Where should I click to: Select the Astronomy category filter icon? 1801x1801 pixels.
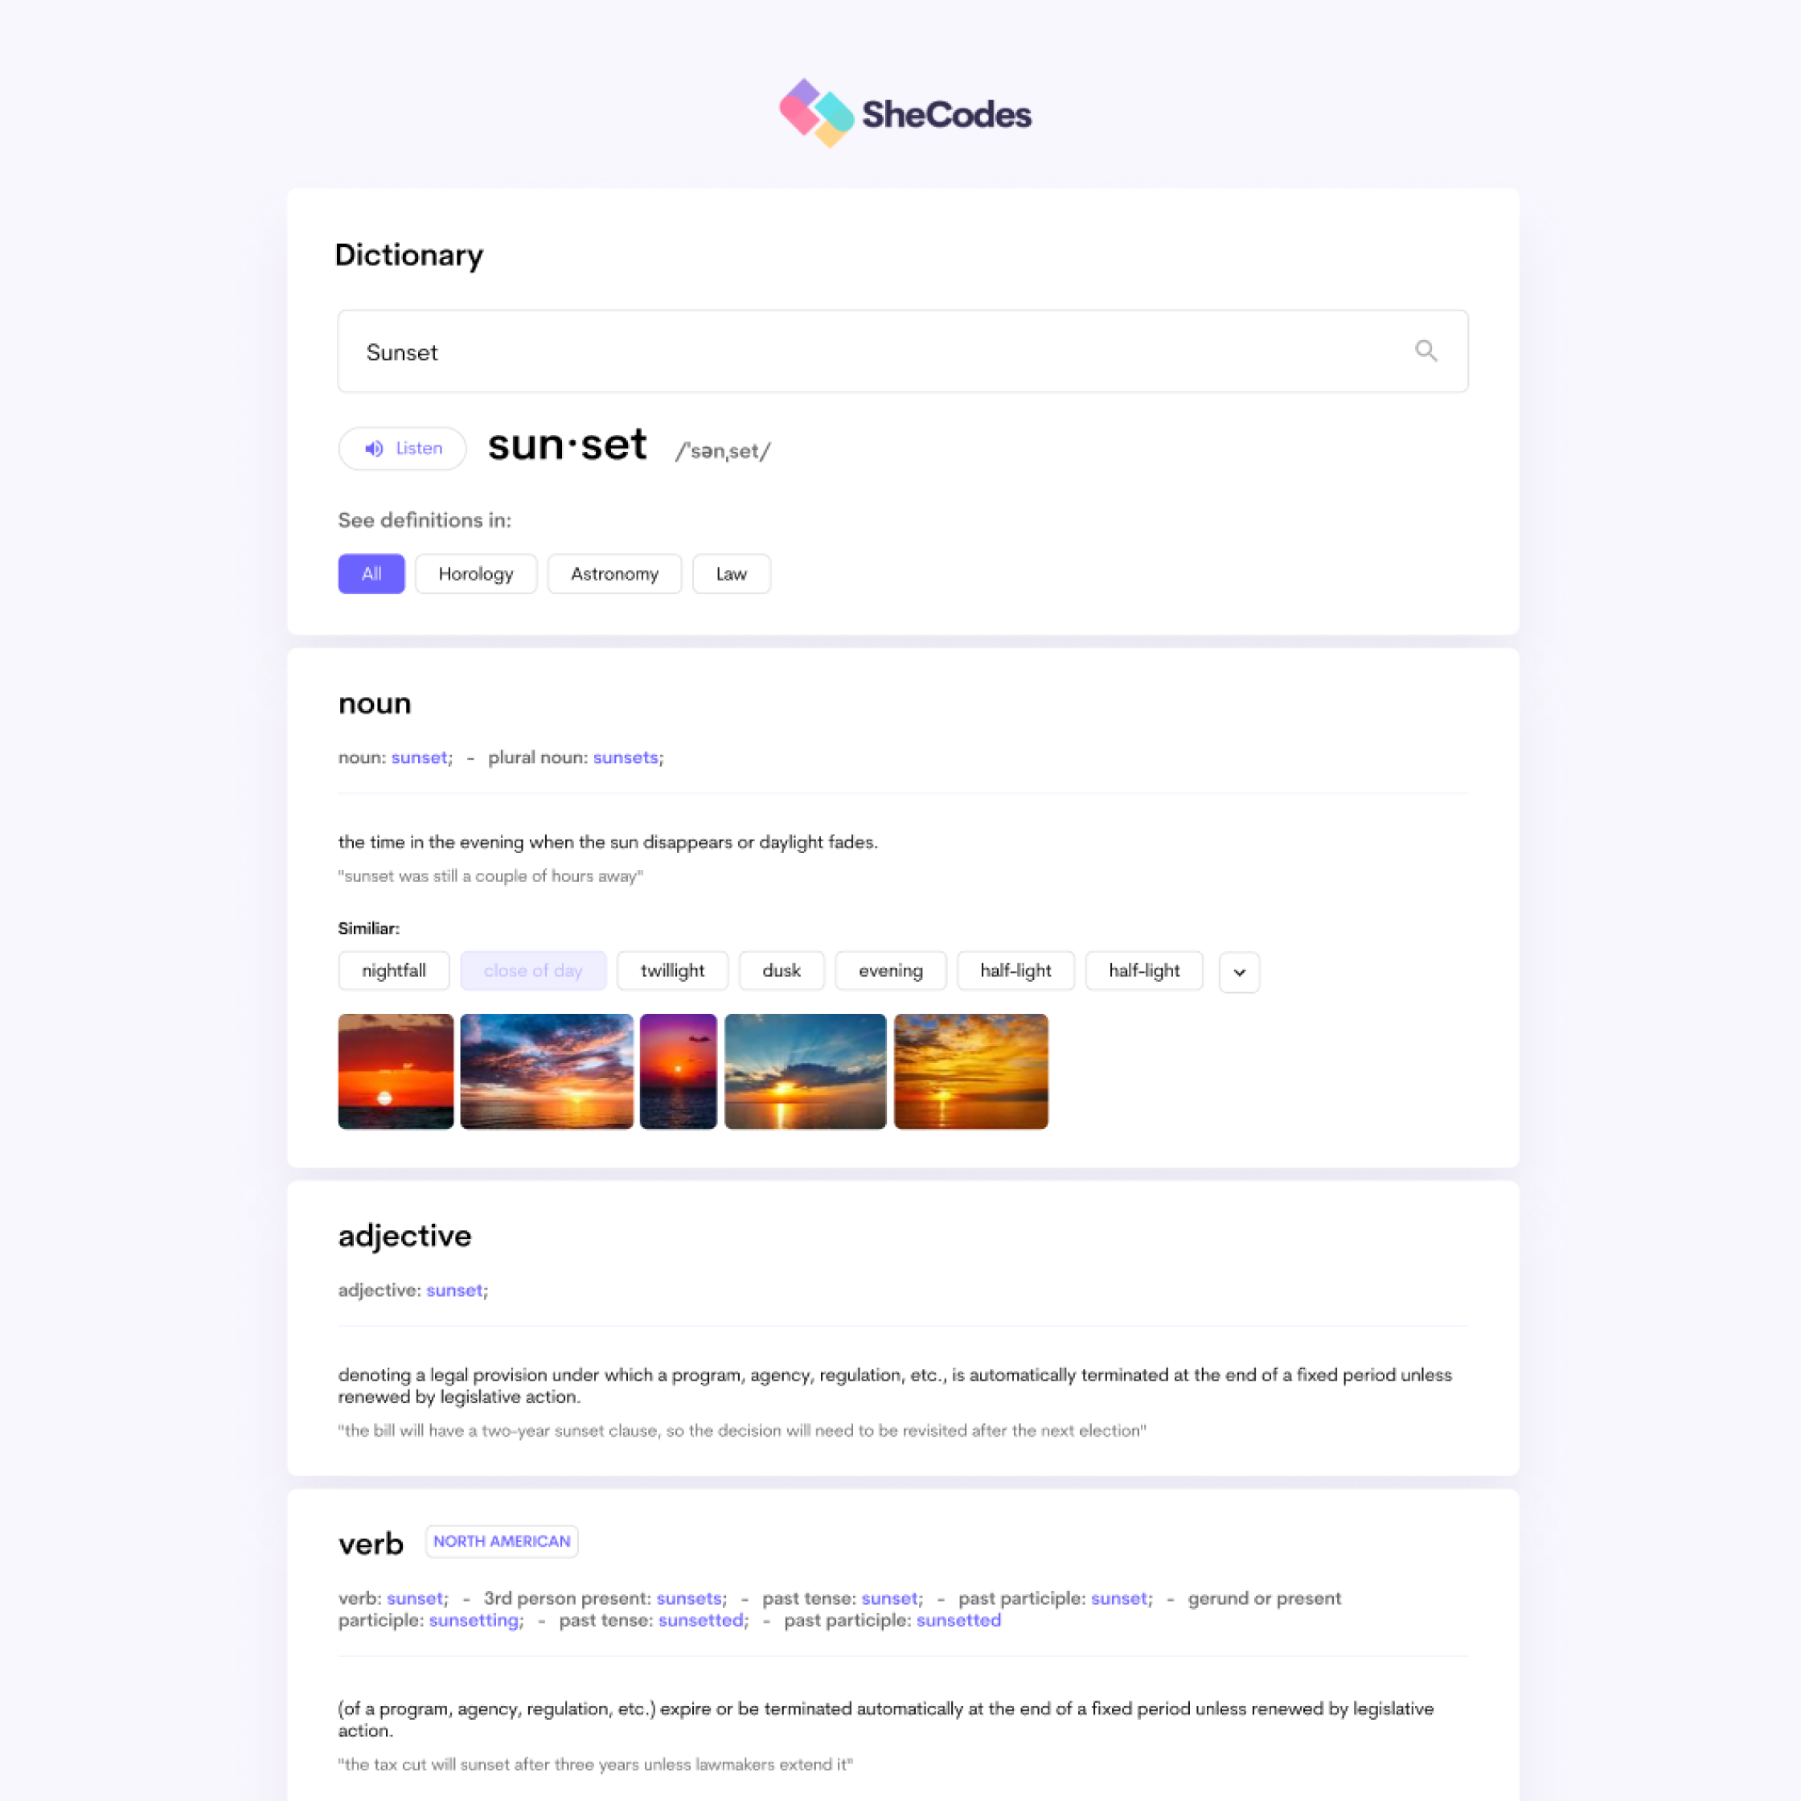pyautogui.click(x=613, y=572)
